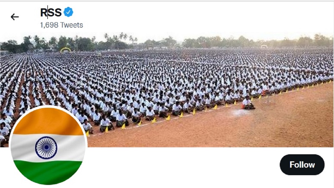Go back using the left arrow
334x188 pixels.
(14, 17)
